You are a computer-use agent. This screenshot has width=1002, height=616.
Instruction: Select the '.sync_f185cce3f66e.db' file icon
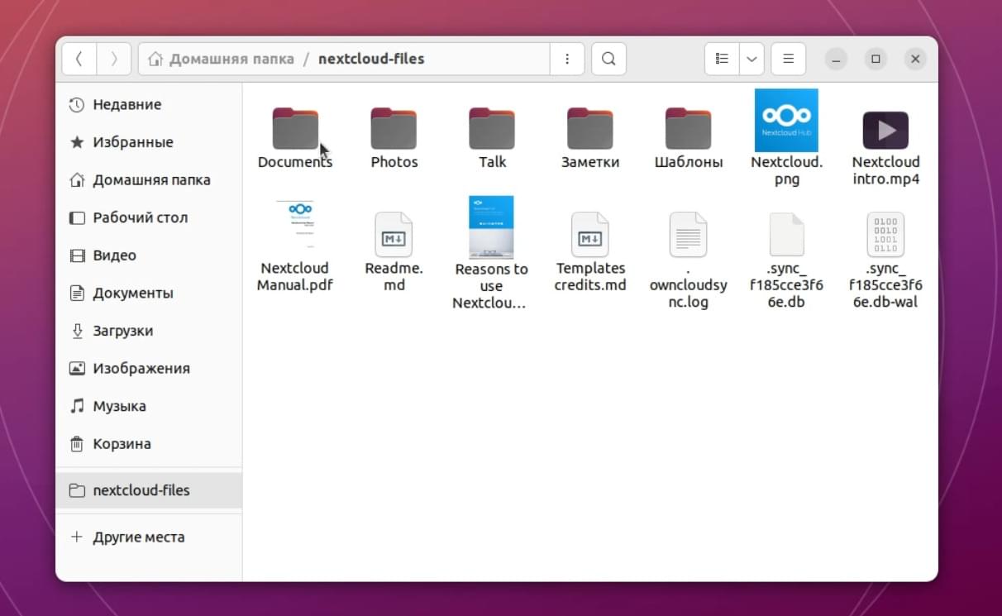click(x=786, y=234)
